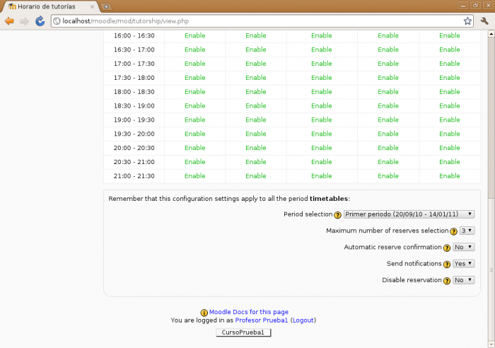Image resolution: width=495 pixels, height=348 pixels.
Task: Minimize the browser window
Action: coord(463,6)
